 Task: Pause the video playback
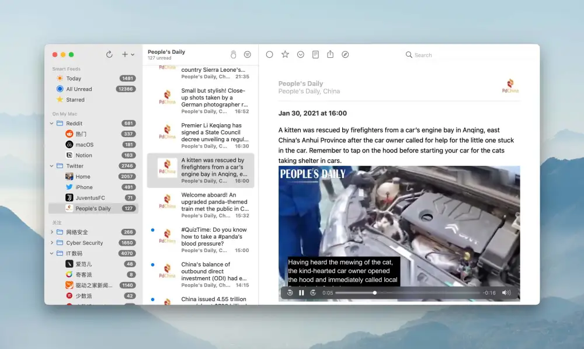point(301,293)
